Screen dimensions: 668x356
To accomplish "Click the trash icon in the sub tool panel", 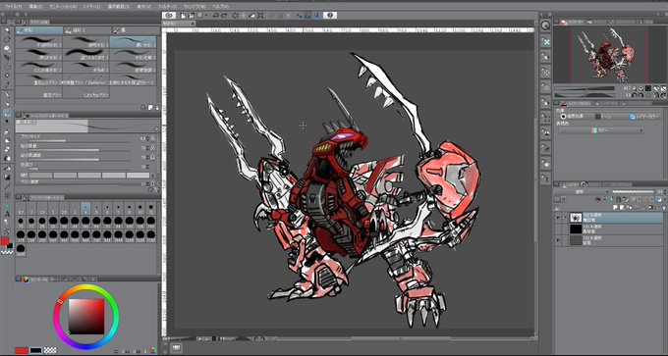I will 157,108.
